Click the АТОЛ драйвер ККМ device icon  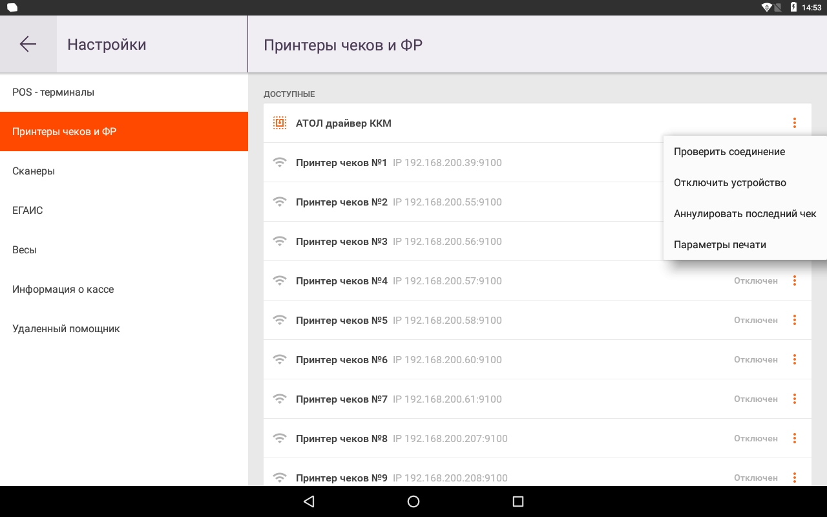click(x=280, y=123)
